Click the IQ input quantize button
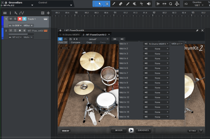Image resolution: width=210 pixels, height=139 pixels. pyautogui.click(x=186, y=4)
